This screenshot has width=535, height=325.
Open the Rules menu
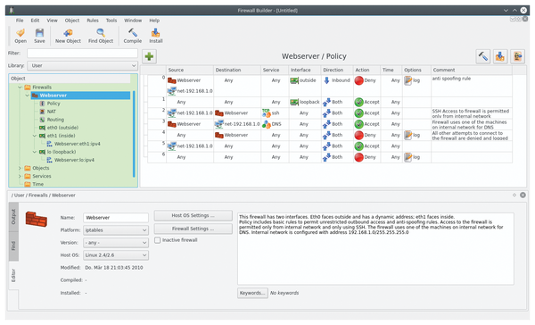tap(93, 21)
